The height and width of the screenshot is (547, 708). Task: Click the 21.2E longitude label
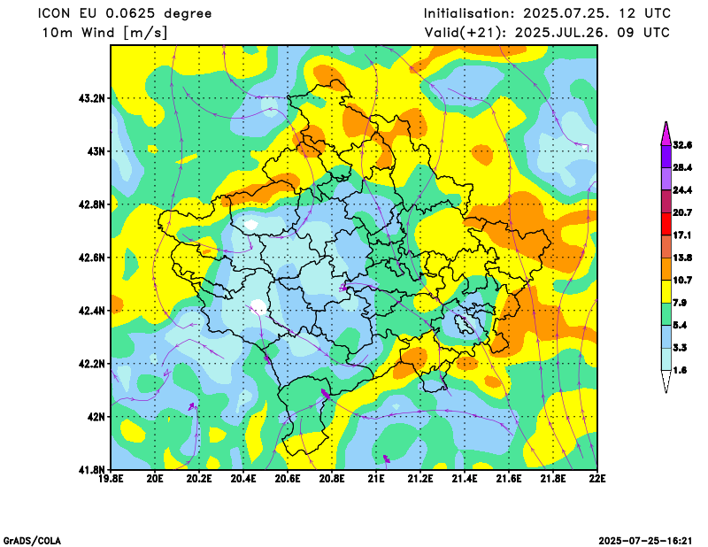pyautogui.click(x=420, y=478)
